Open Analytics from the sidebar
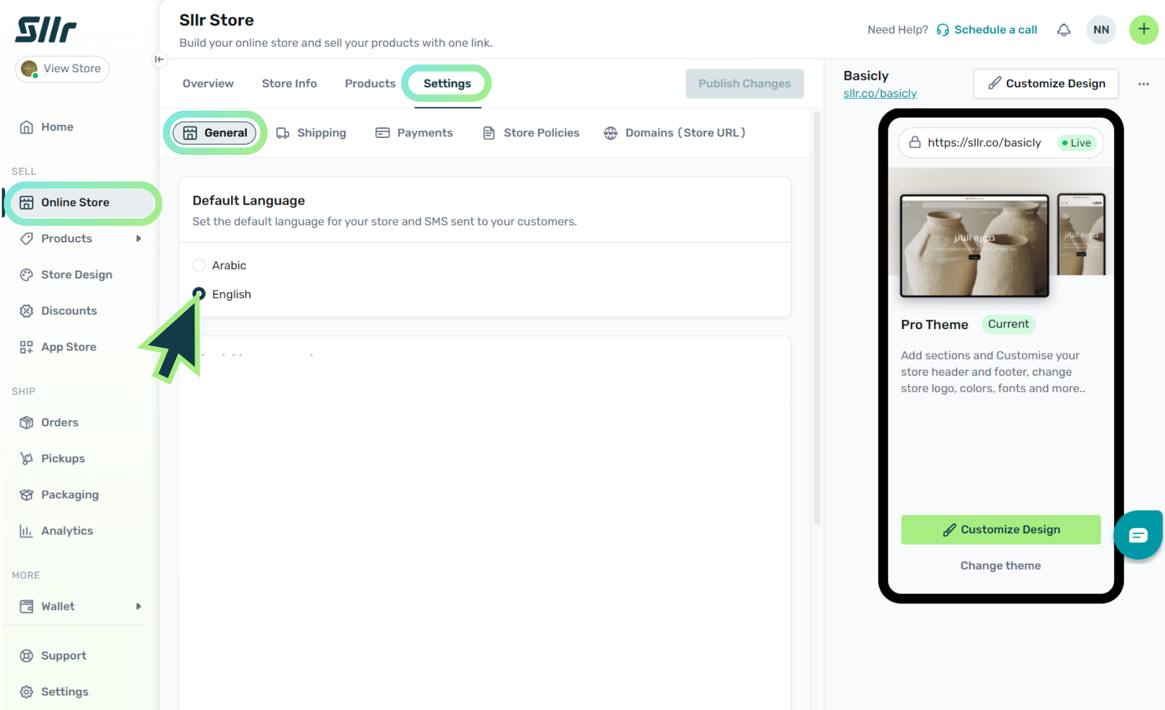 click(66, 531)
